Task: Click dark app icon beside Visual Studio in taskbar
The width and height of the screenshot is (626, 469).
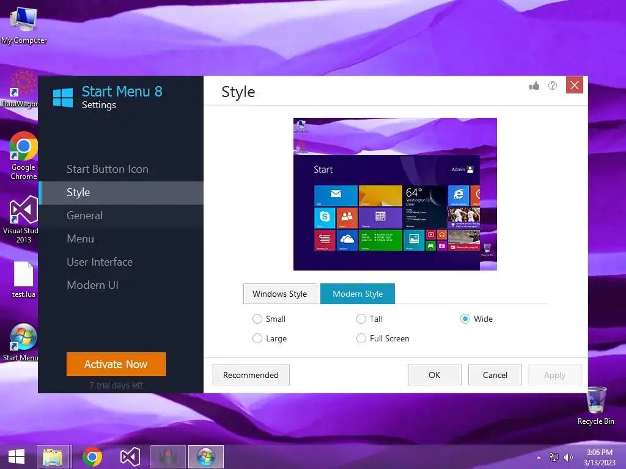Action: (168, 457)
